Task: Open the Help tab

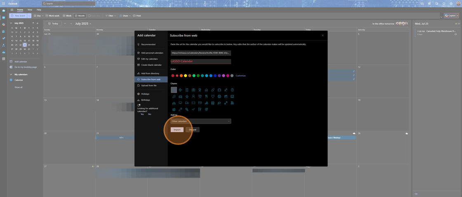Action: coord(39,10)
